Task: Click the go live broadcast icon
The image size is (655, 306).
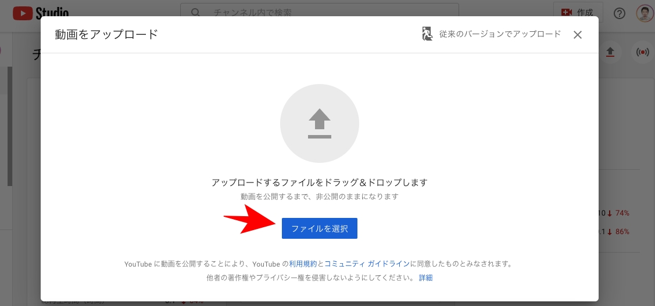Action: [642, 52]
